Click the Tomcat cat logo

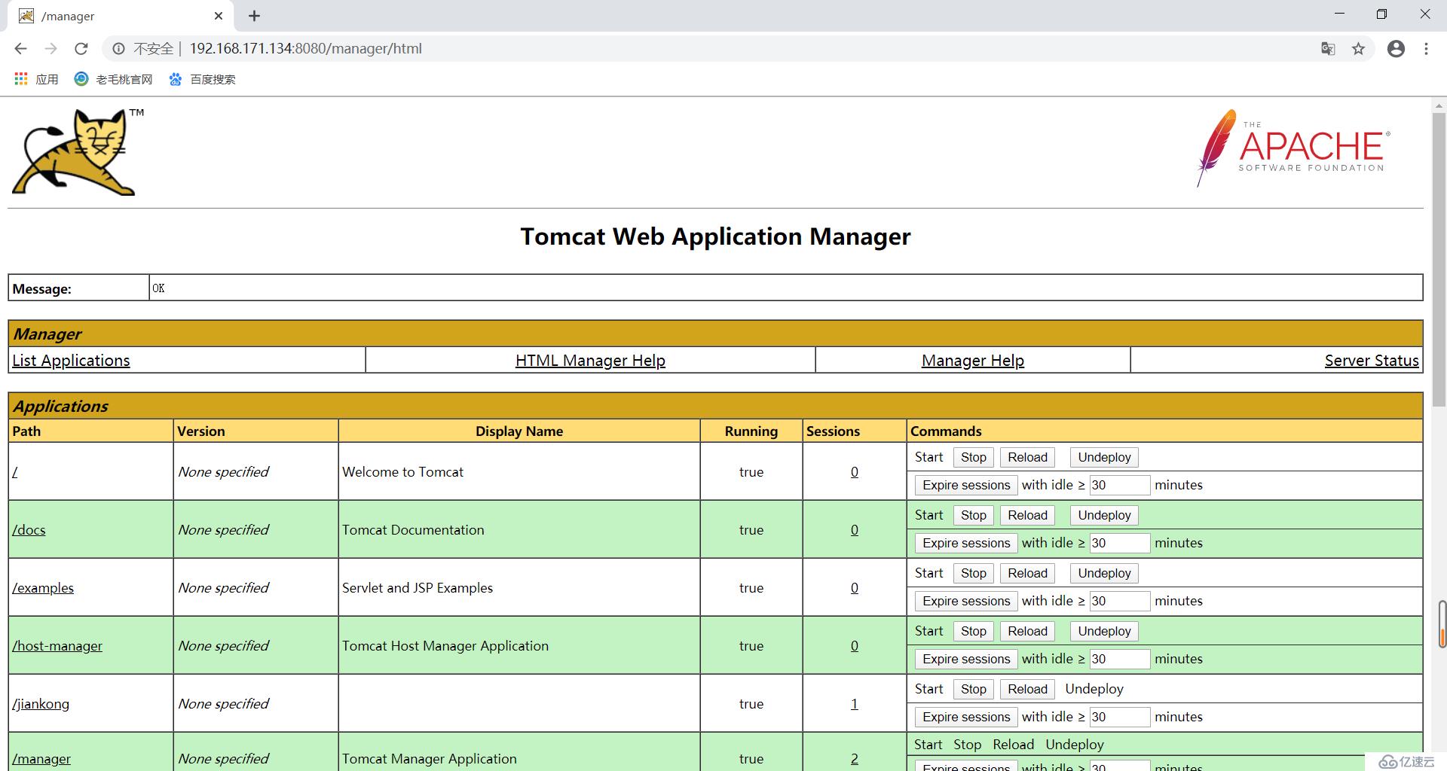(78, 152)
